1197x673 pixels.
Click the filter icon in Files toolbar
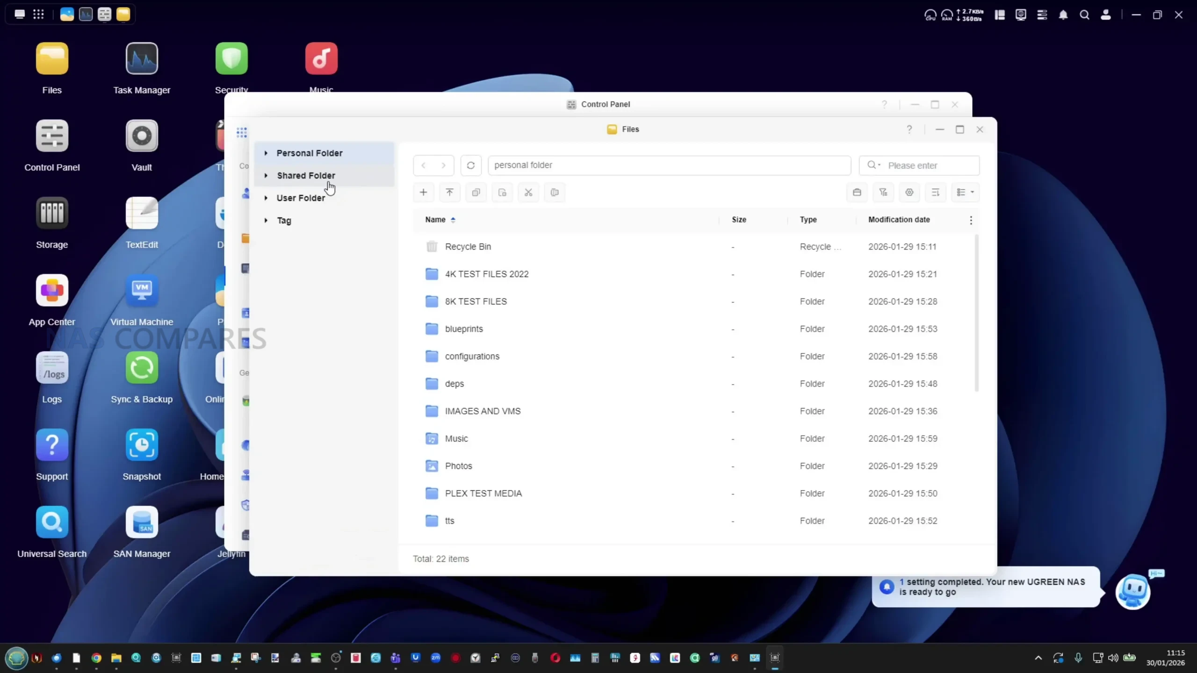tap(883, 192)
